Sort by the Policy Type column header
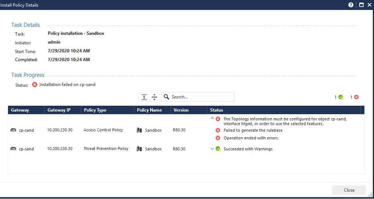 coord(107,110)
